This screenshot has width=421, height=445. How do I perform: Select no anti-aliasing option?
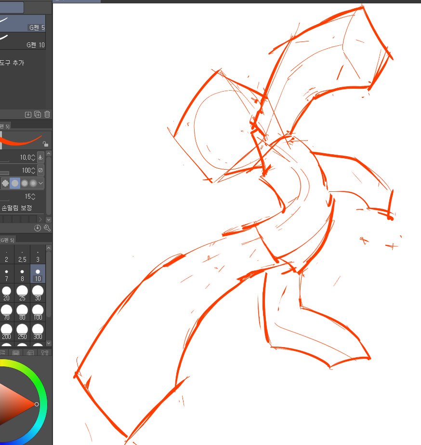pos(5,183)
